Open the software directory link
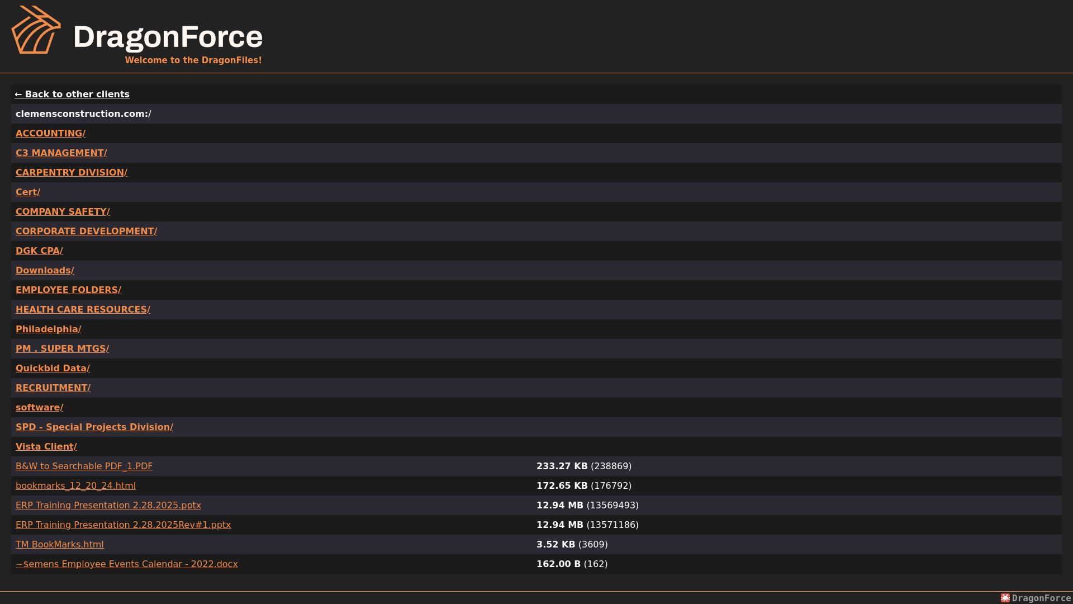1073x604 pixels. coord(39,407)
